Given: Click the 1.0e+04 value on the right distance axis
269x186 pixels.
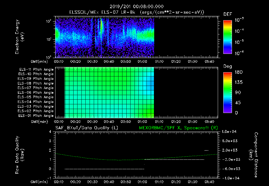Looking at the screenshot, I should click(229, 132).
